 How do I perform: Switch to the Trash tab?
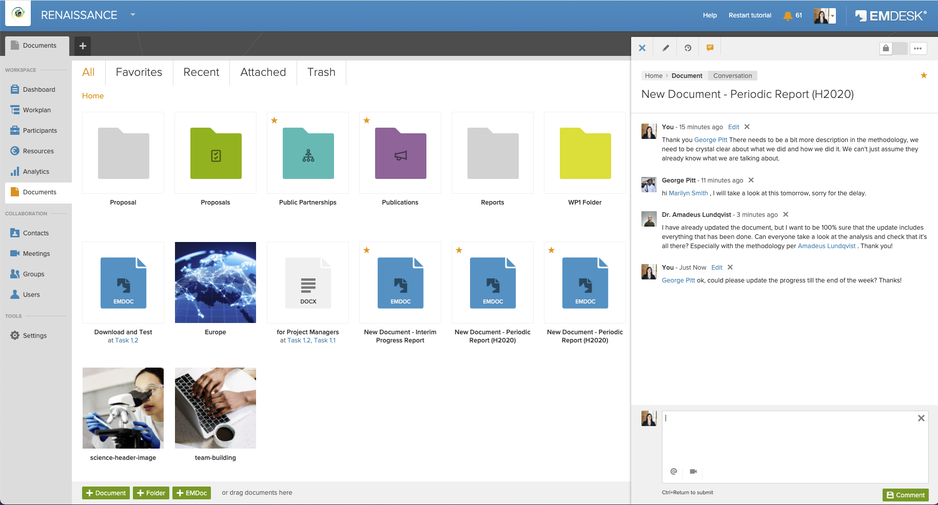[x=321, y=72]
